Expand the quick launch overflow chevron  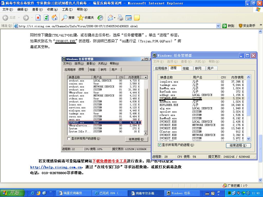pyautogui.click(x=50, y=192)
